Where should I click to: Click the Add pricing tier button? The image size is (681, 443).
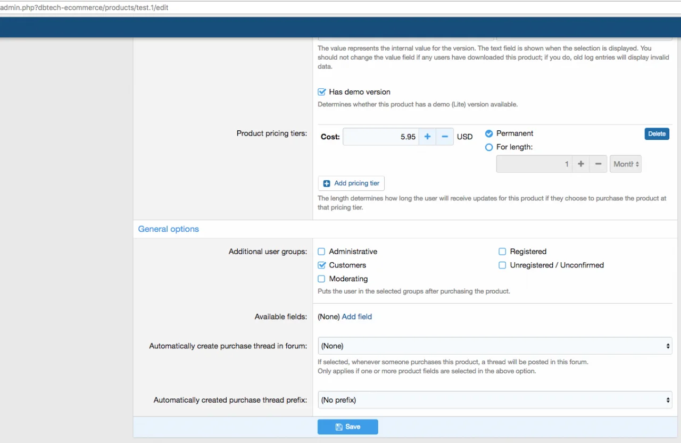pos(351,183)
